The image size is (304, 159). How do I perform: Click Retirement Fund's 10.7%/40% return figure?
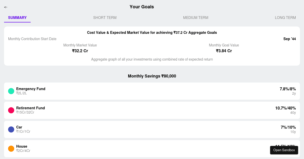pos(286,108)
